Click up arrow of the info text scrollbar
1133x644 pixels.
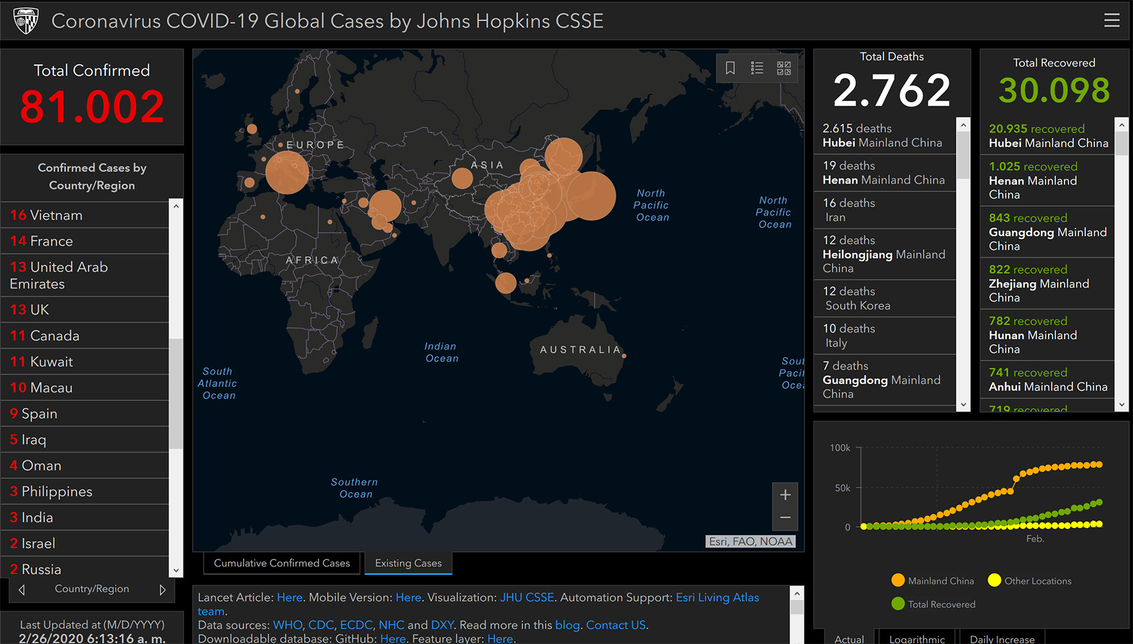point(797,593)
